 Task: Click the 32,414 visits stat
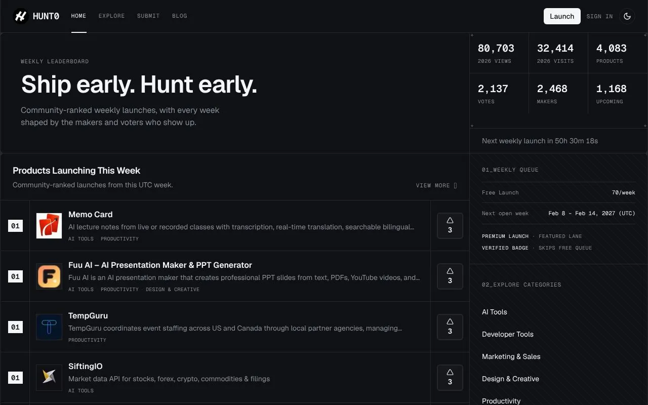555,48
